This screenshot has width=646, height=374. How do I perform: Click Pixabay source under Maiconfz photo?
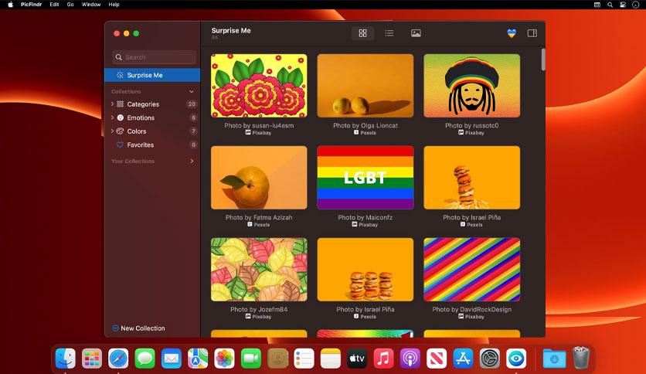click(365, 225)
